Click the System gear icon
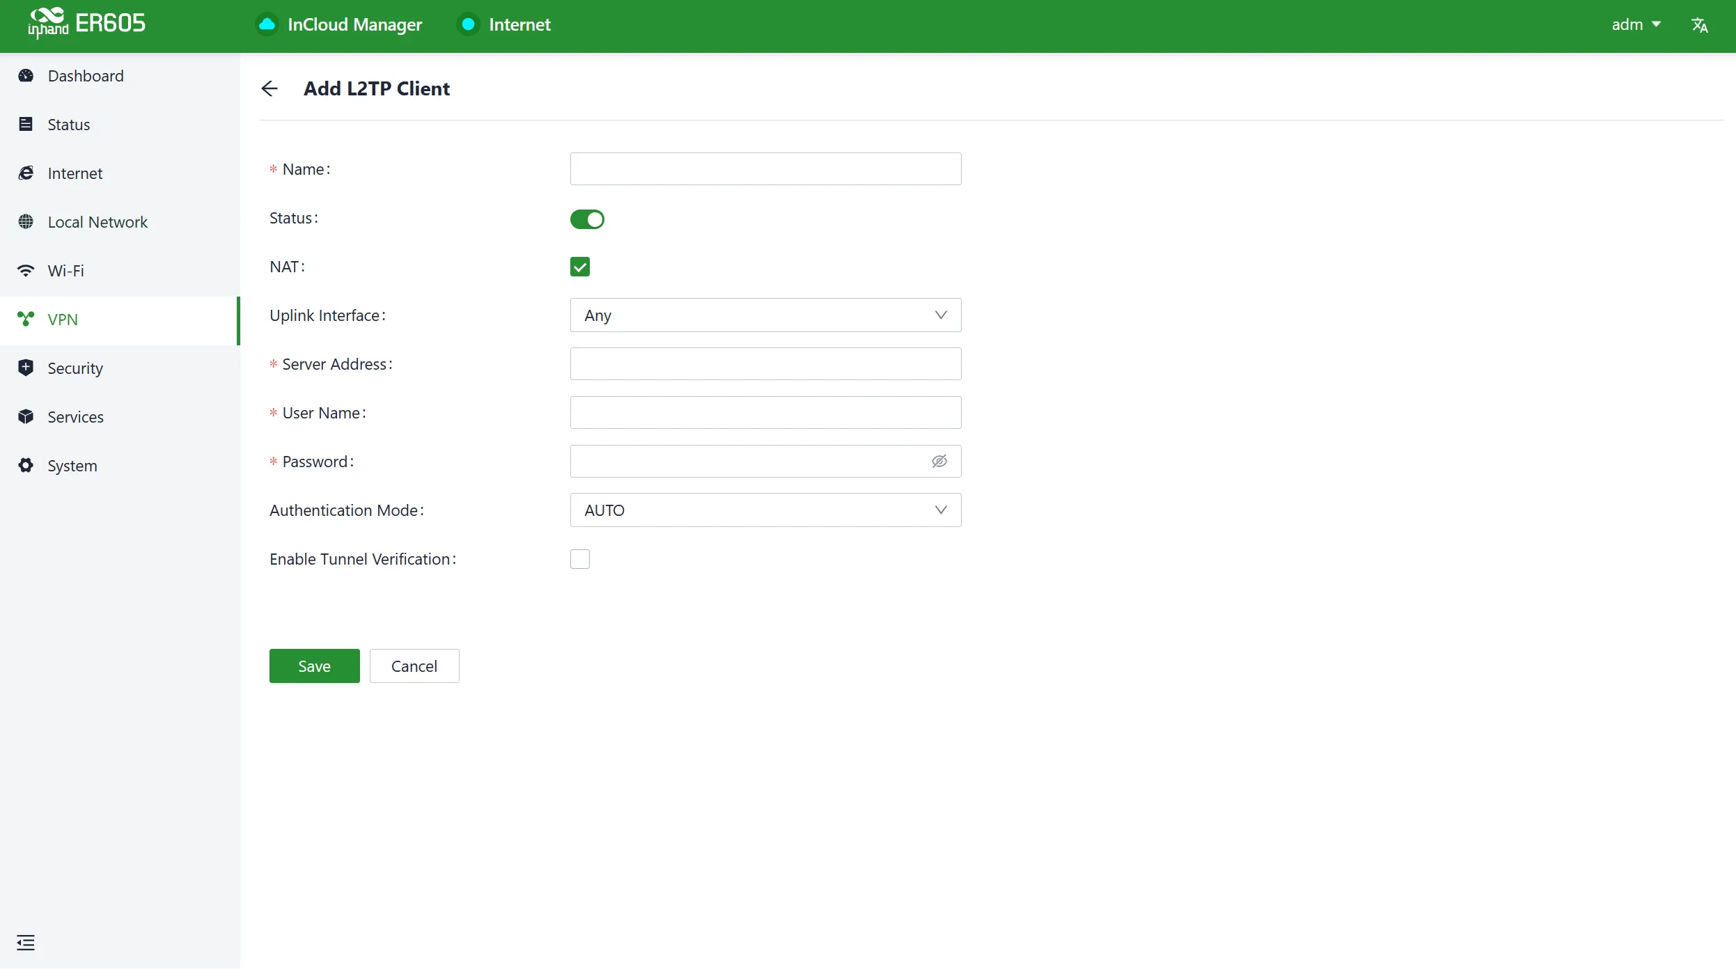 pyautogui.click(x=26, y=465)
